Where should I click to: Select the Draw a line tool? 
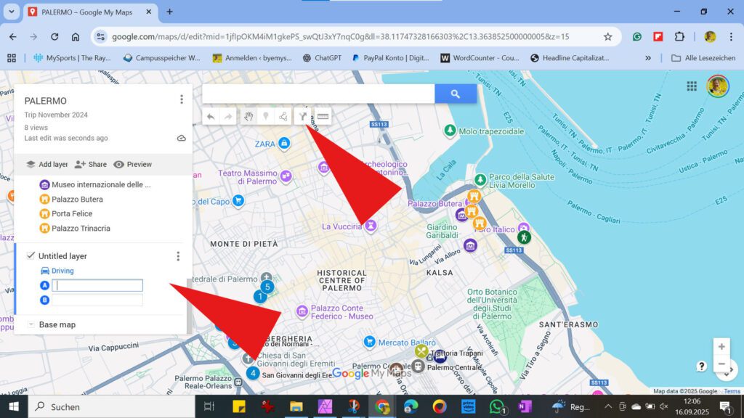coord(283,116)
